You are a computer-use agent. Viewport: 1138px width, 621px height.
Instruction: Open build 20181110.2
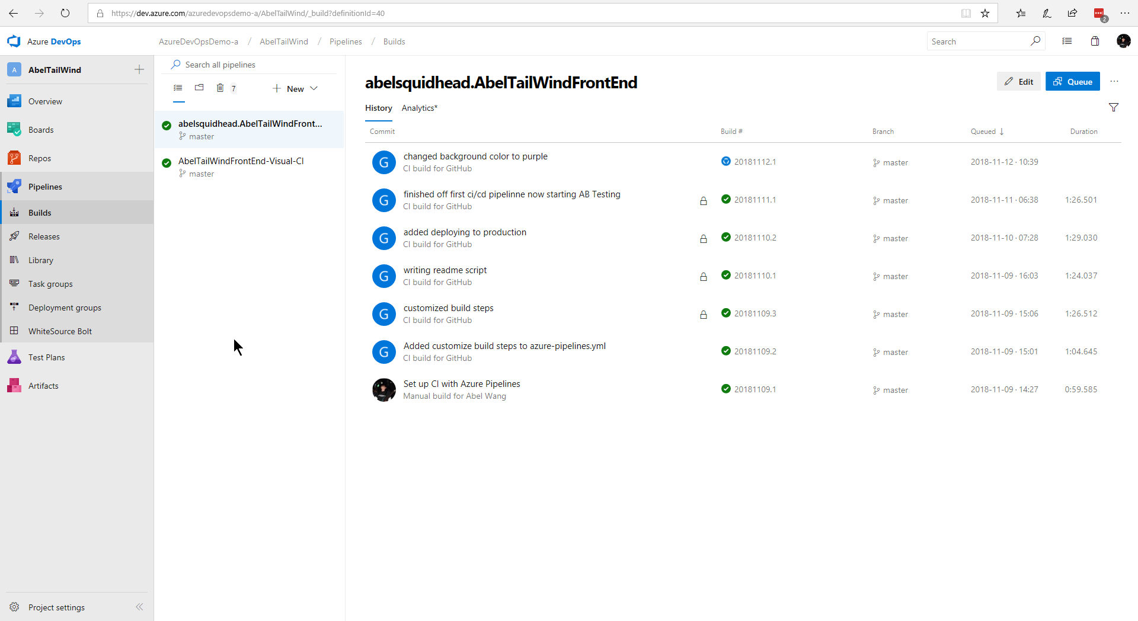755,238
